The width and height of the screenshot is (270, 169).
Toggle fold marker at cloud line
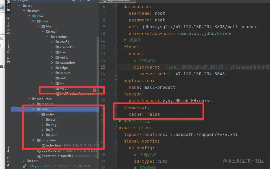(117, 47)
